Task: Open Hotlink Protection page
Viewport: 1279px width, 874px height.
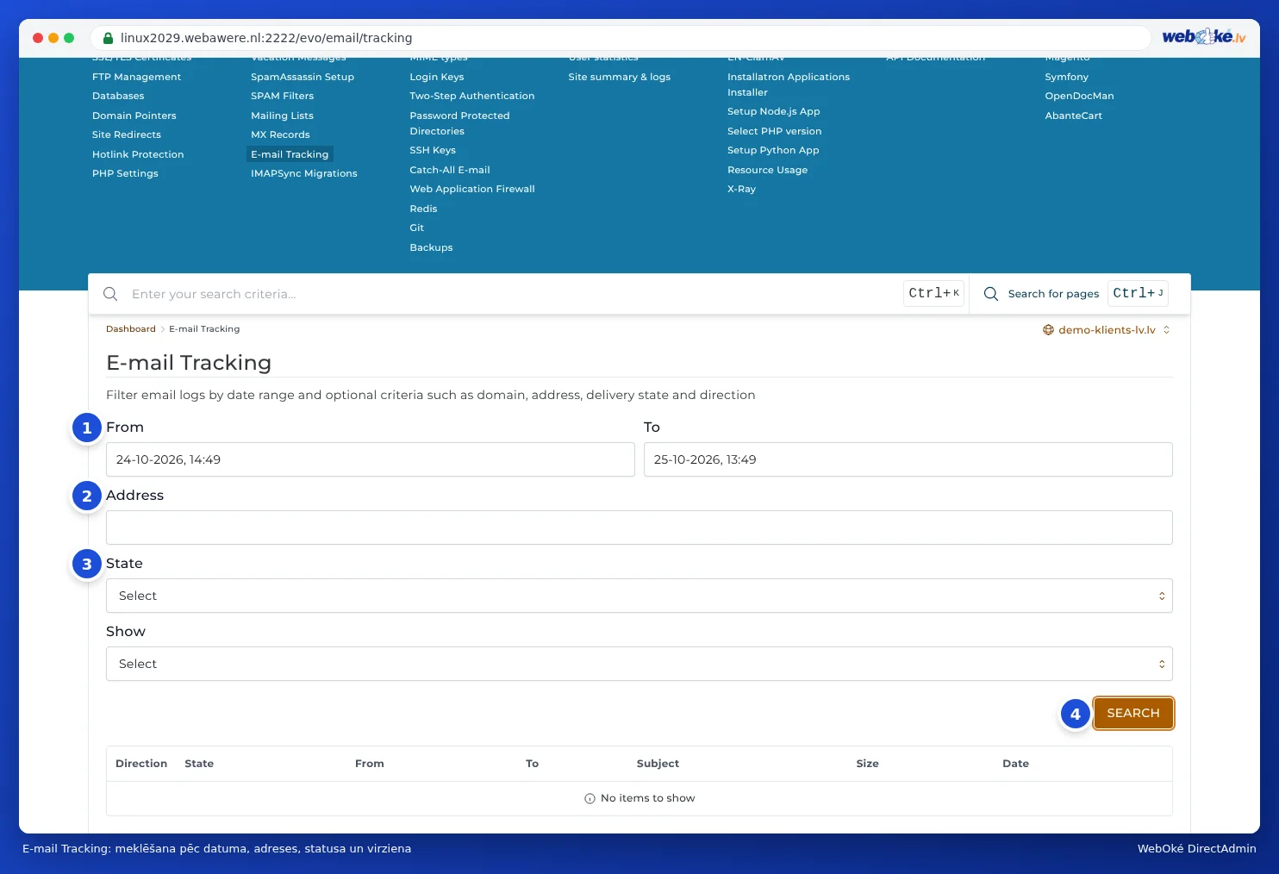Action: (x=138, y=154)
